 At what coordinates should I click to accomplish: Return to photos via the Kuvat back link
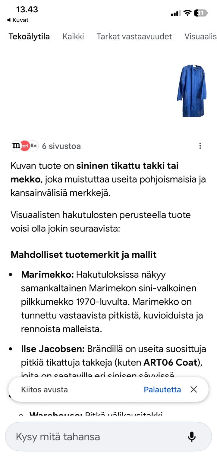[17, 20]
